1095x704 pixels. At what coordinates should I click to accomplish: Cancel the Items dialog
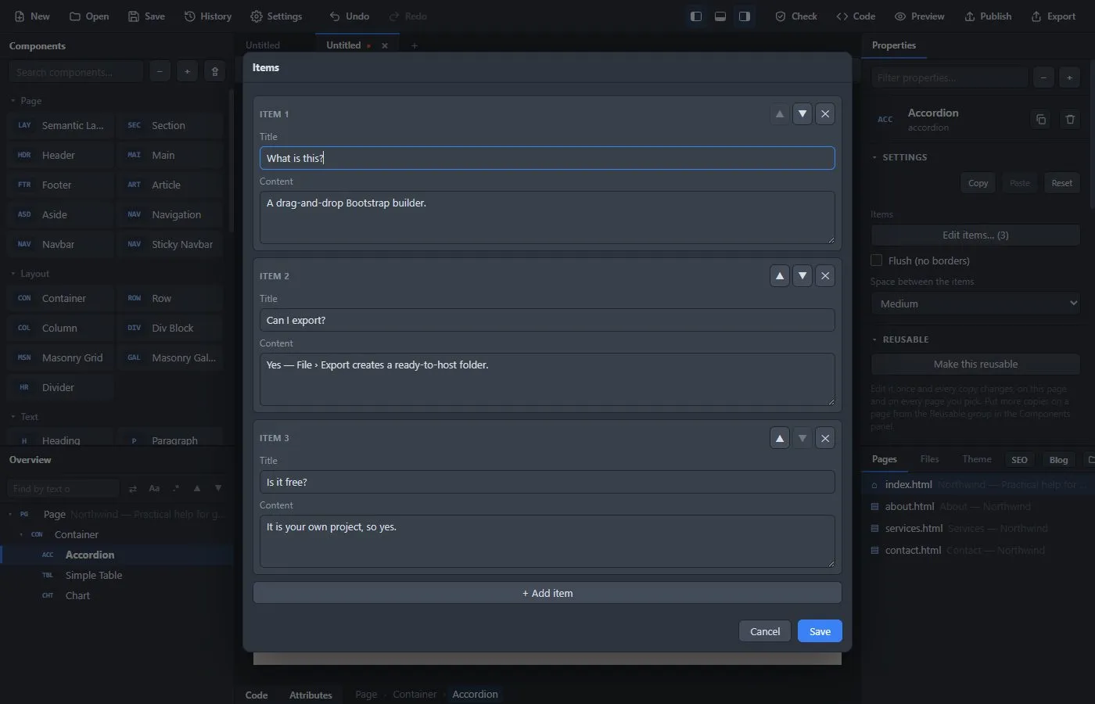765,631
